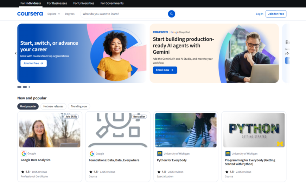Click the Start, switch, or advance your career heading
306x184 pixels.
click(49, 46)
